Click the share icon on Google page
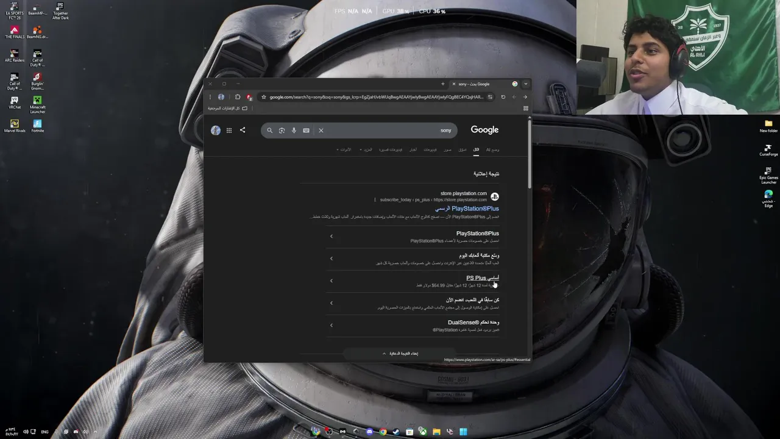 click(243, 130)
